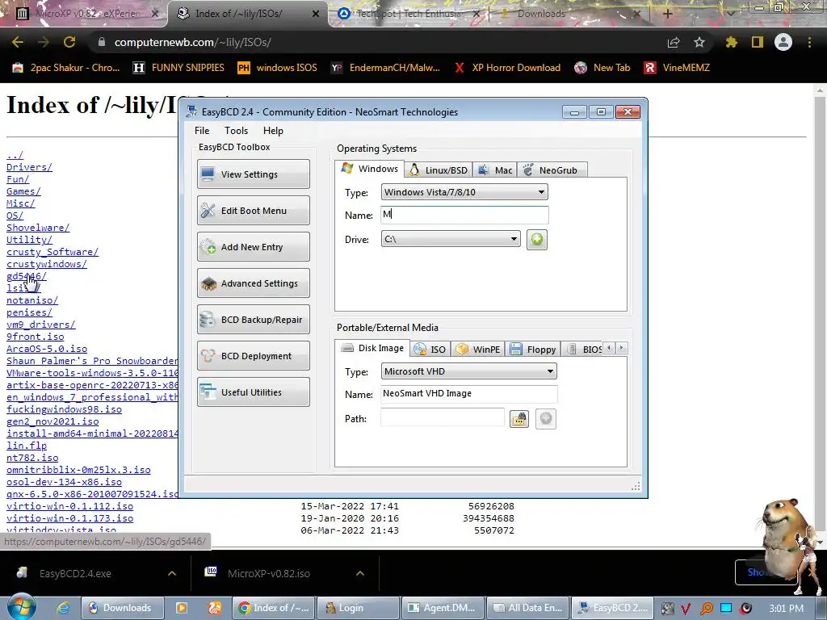
Task: Open the XP Horror Download bookmark
Action: 508,68
